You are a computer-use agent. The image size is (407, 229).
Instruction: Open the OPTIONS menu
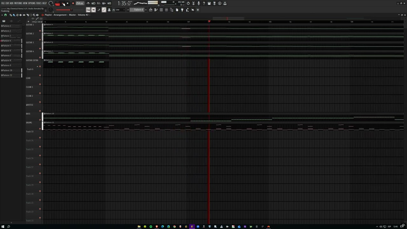tap(32, 3)
